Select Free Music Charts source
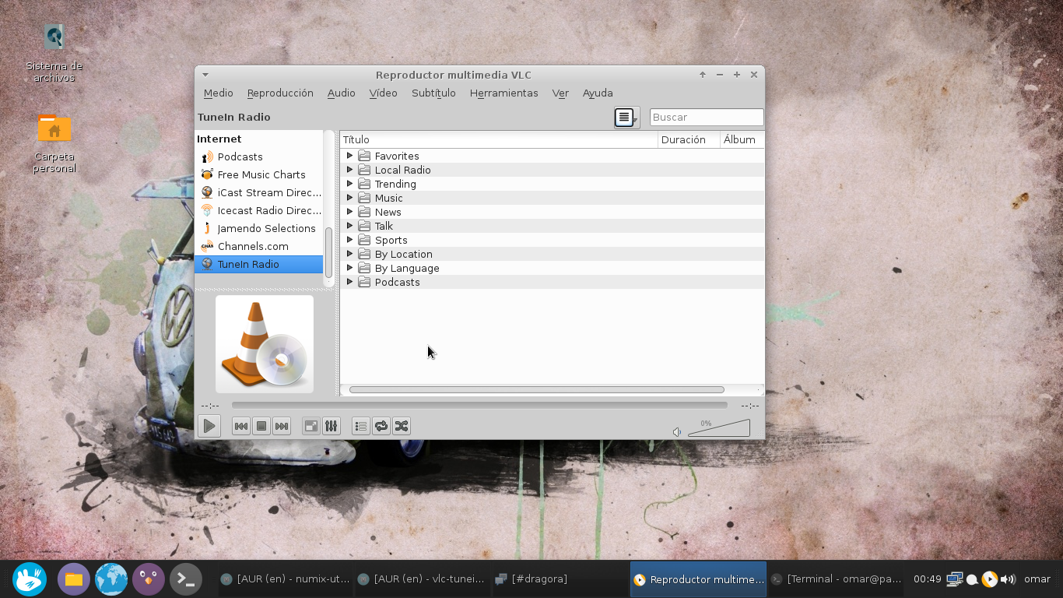Image resolution: width=1063 pixels, height=598 pixels. [258, 174]
